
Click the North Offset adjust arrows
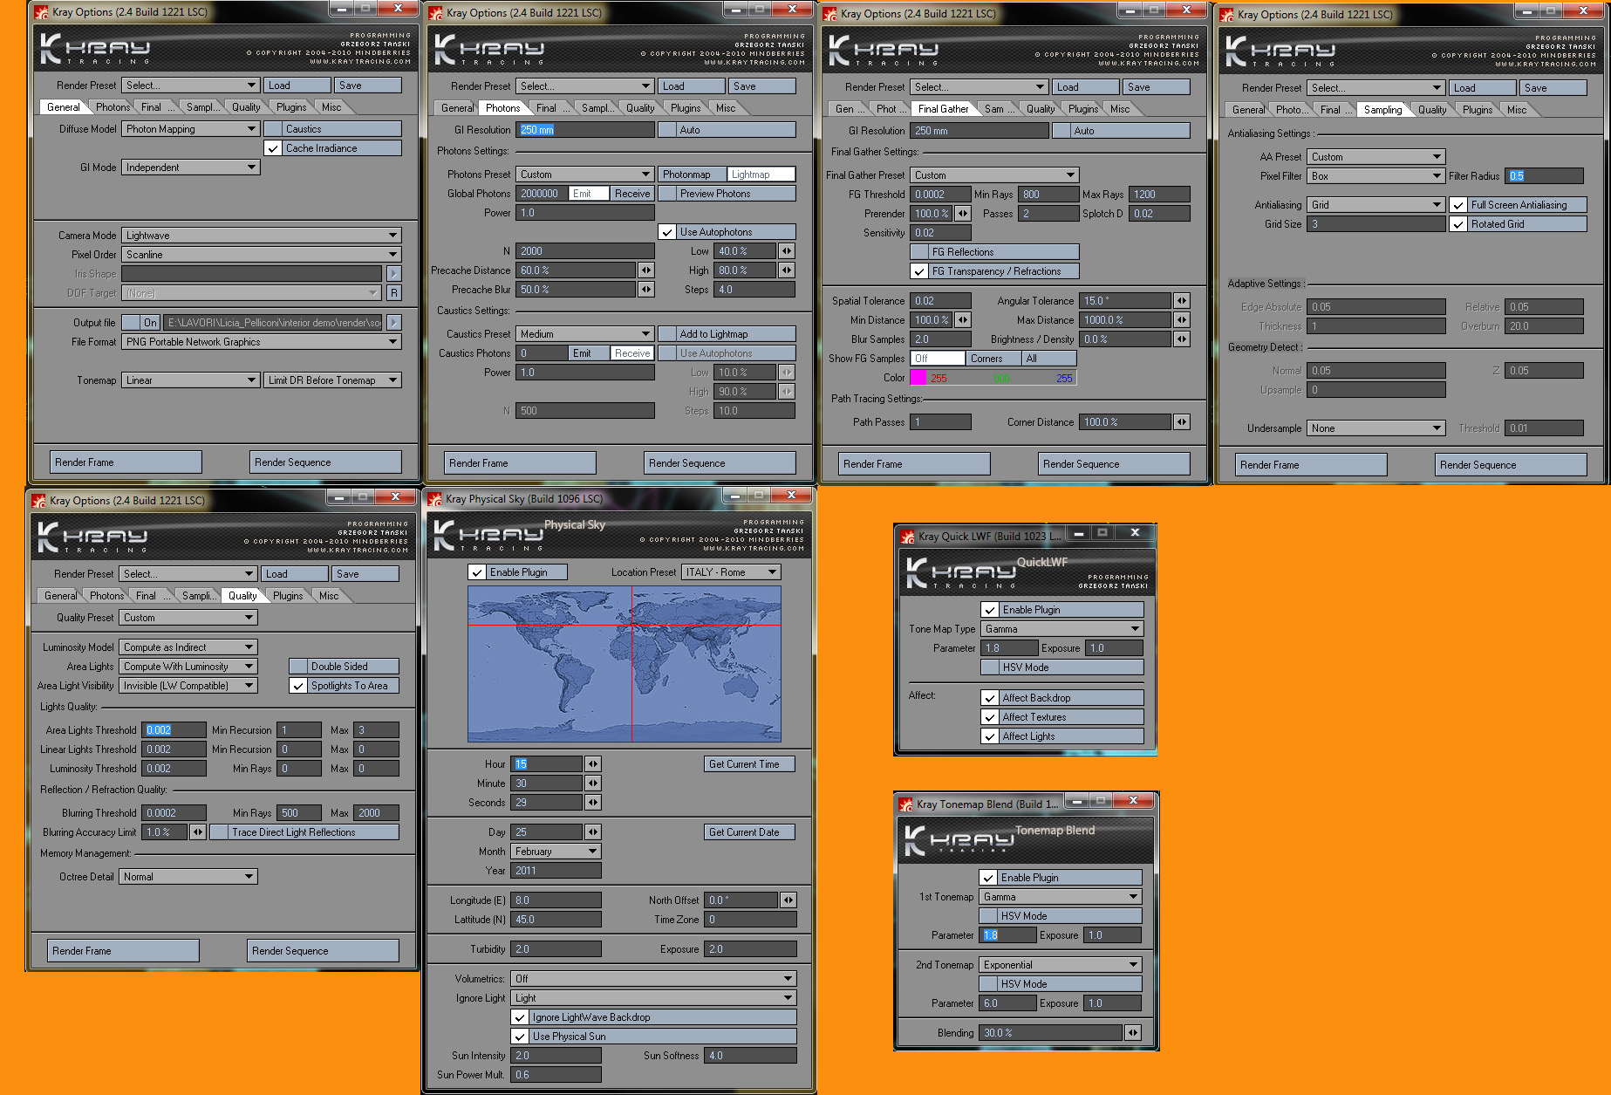[788, 900]
